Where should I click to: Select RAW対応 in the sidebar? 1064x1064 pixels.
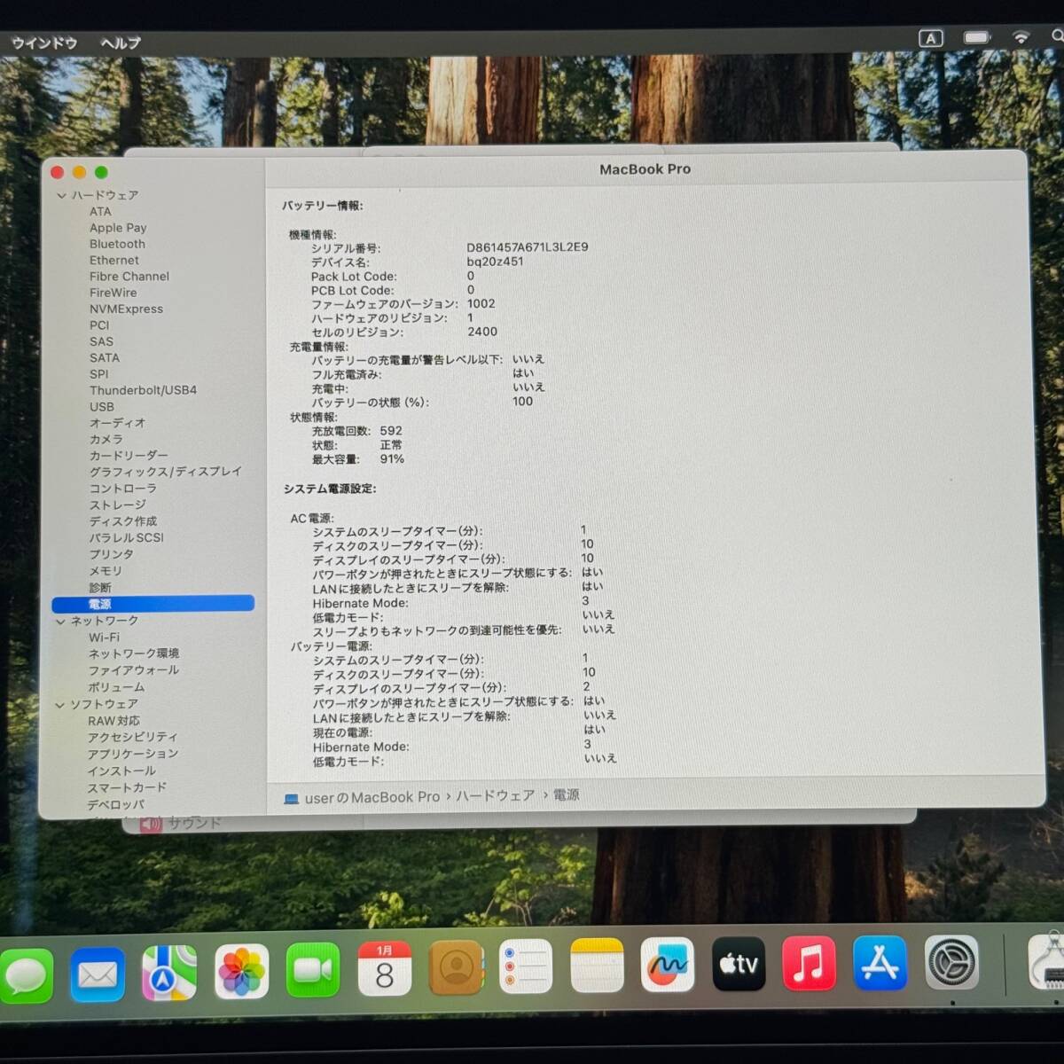point(113,721)
